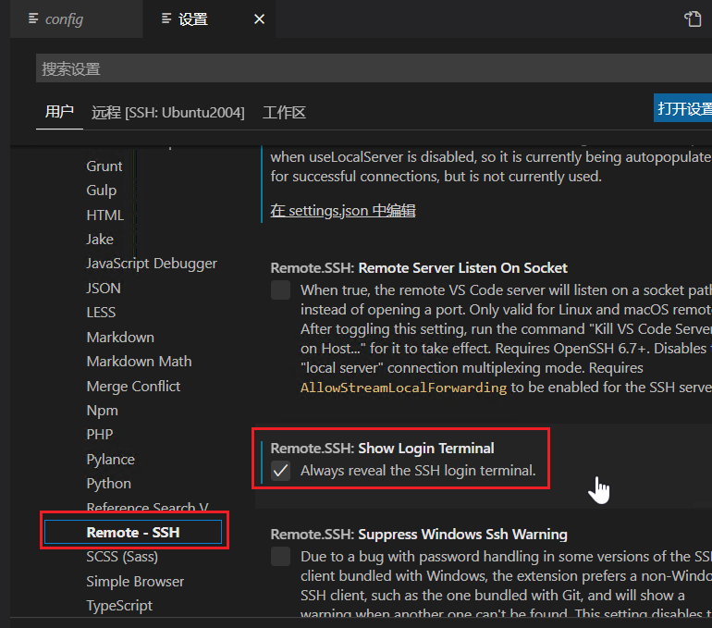Select SCSS (Sass) in the settings tree
Screen dimensions: 712x628
point(122,557)
